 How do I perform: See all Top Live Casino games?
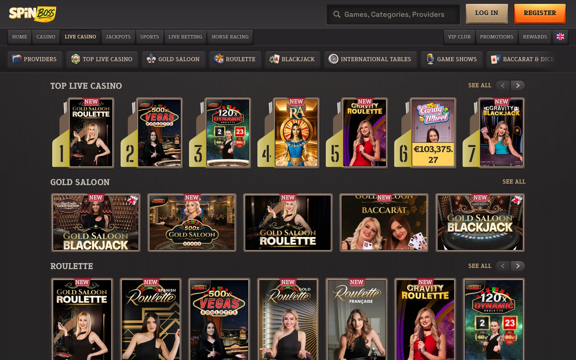(x=480, y=85)
